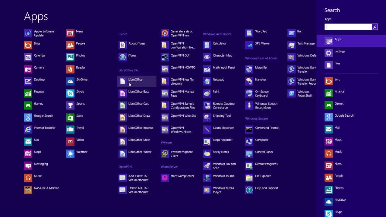Launch Windows PowerShell icon

point(291,93)
